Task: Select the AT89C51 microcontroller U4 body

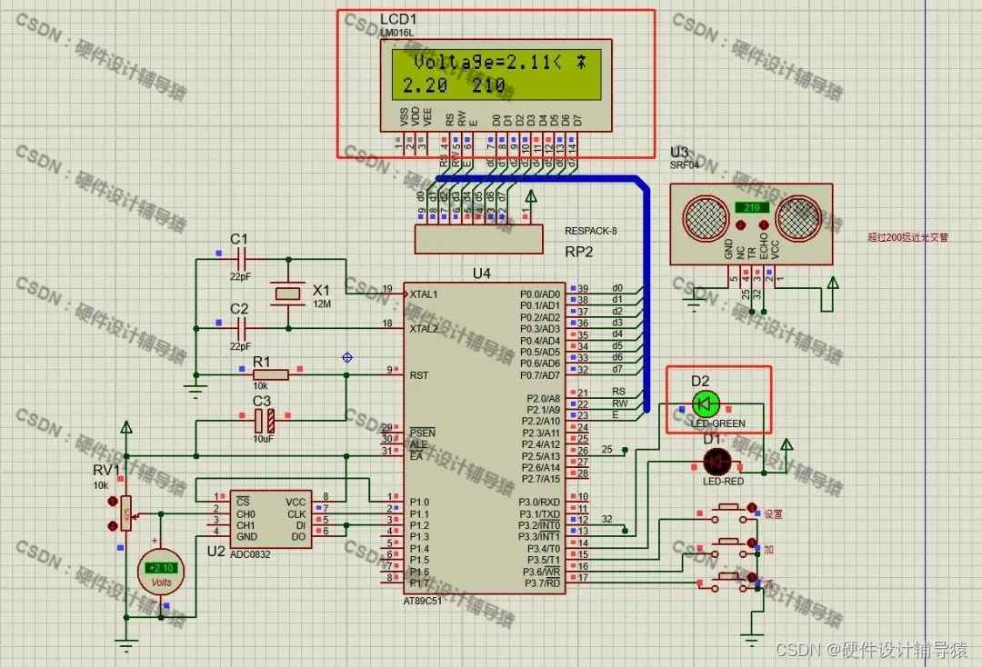Action: pos(484,436)
